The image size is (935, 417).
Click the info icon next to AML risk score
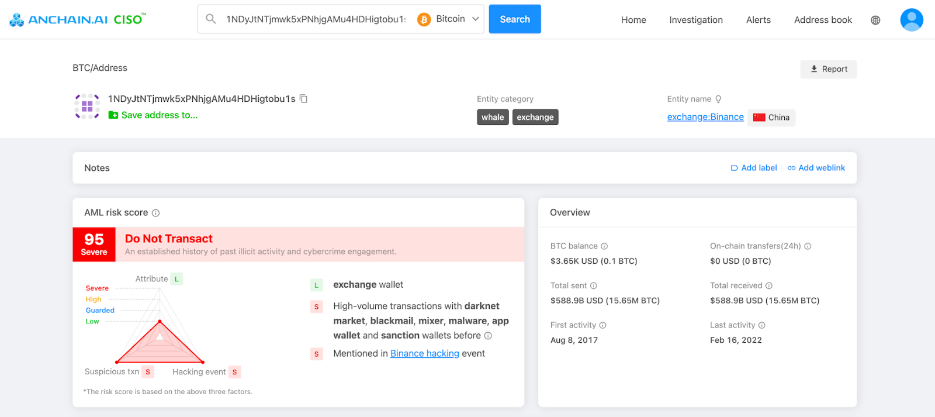(155, 213)
